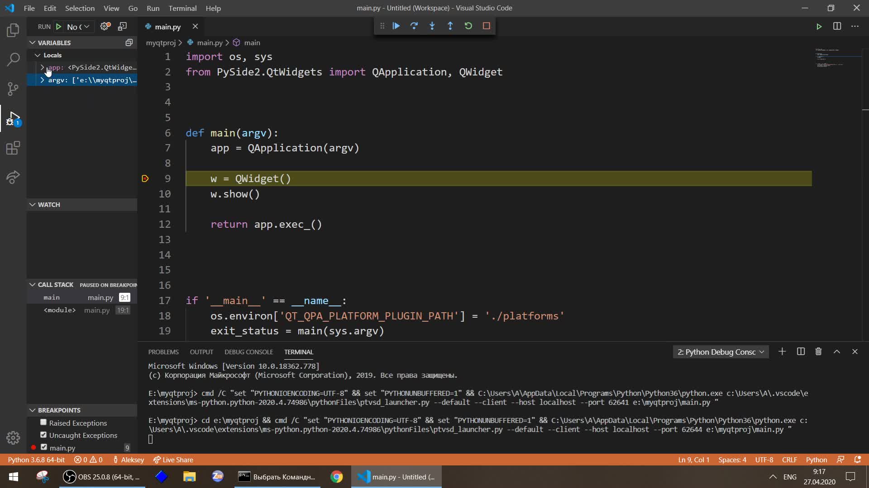The image size is (869, 488).
Task: Click main breadcrumb symbol
Action: click(x=247, y=42)
